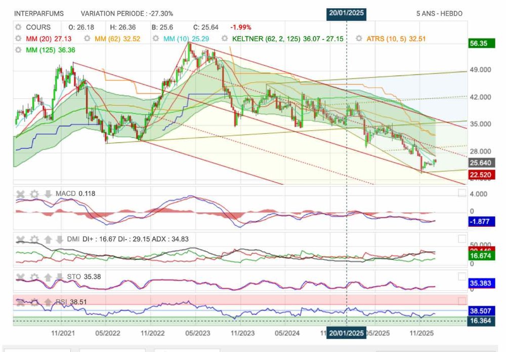Click the 11/2021 date on the time axis
Screen dimensions: 506x352
63,333
